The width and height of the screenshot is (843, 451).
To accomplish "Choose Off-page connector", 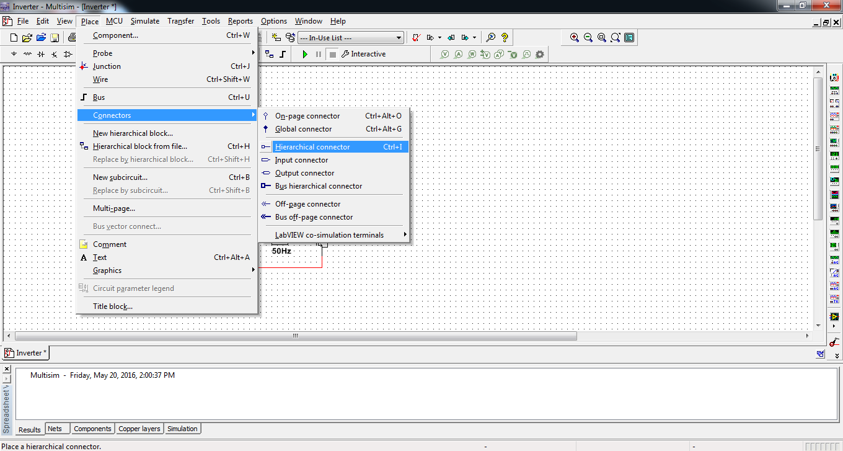I will click(333, 204).
